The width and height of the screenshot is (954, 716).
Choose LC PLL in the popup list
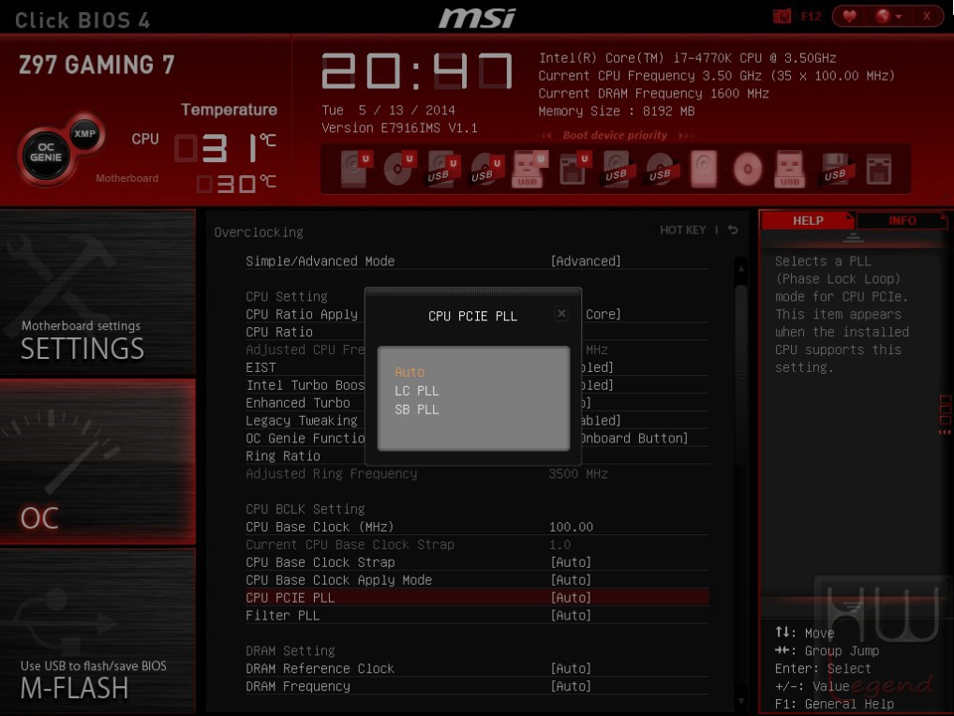[417, 391]
